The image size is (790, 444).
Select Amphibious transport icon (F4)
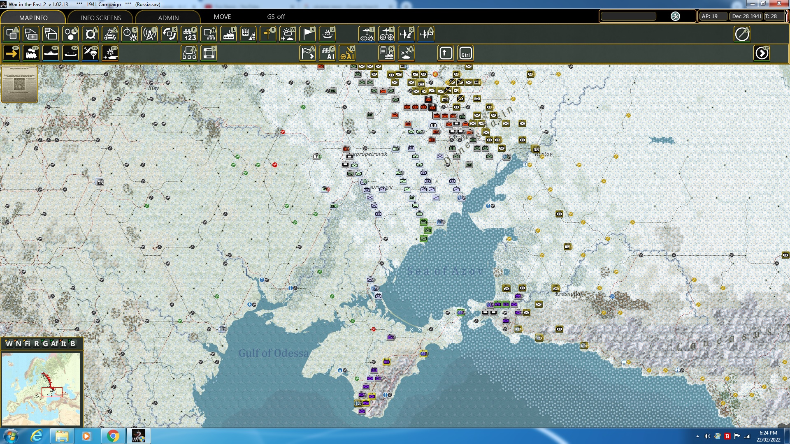(71, 53)
